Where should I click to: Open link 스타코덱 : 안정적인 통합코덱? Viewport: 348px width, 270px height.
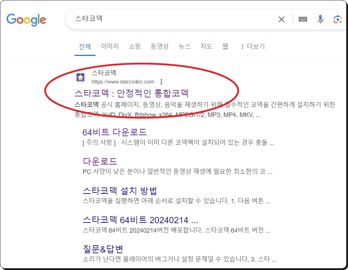pyautogui.click(x=132, y=93)
